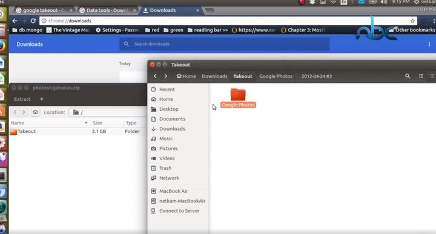Add files with the plus button in archive manager

point(41,99)
